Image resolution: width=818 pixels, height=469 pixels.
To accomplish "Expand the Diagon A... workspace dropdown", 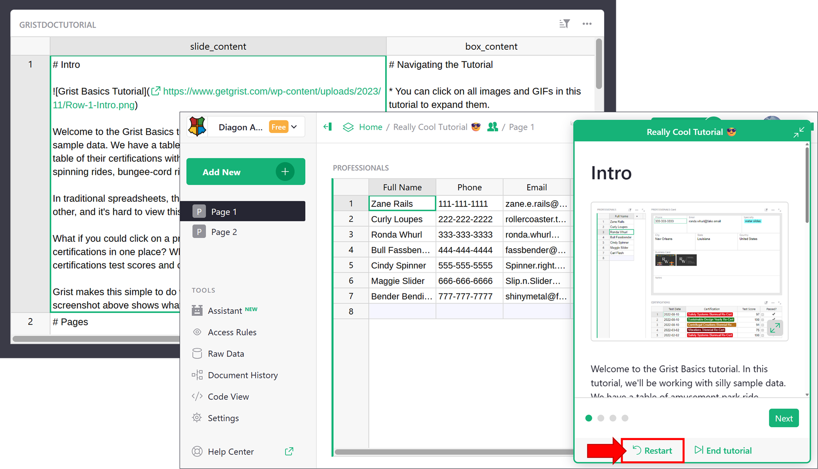I will (x=294, y=127).
